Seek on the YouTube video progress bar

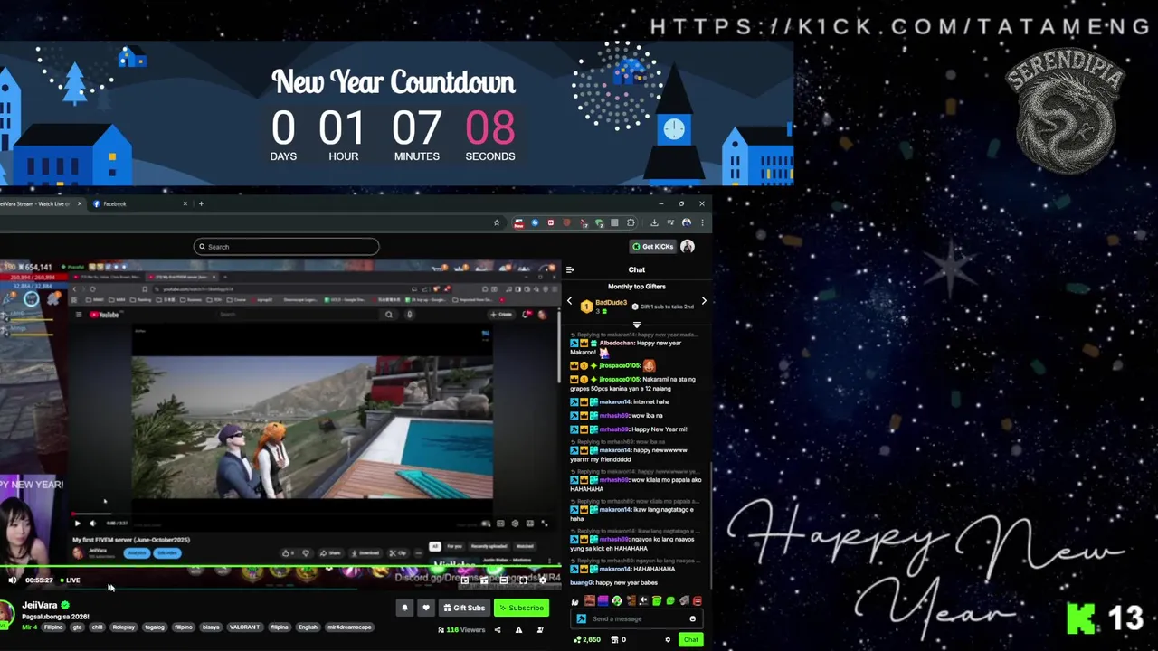pos(312,515)
